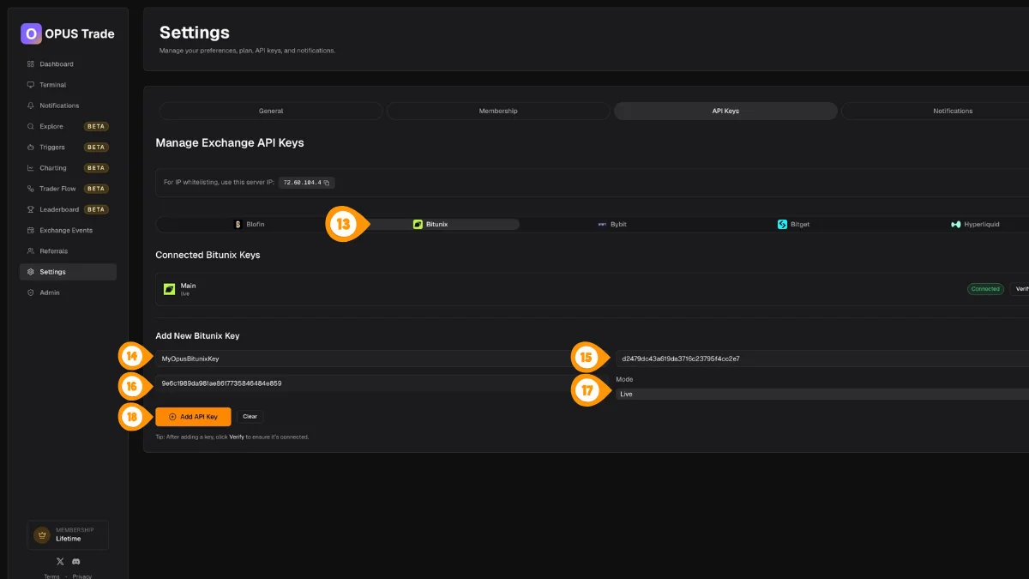The image size is (1029, 579).
Task: Copy the server IP with copy icon
Action: (327, 183)
